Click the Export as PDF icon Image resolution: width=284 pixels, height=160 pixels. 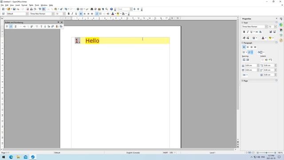click(28, 9)
